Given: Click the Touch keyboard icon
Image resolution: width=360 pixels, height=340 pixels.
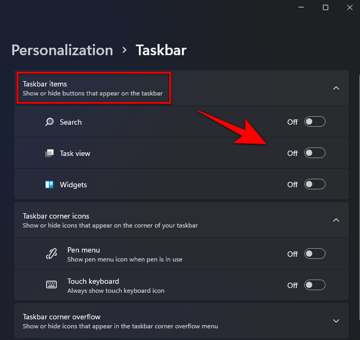Looking at the screenshot, I should coord(51,285).
